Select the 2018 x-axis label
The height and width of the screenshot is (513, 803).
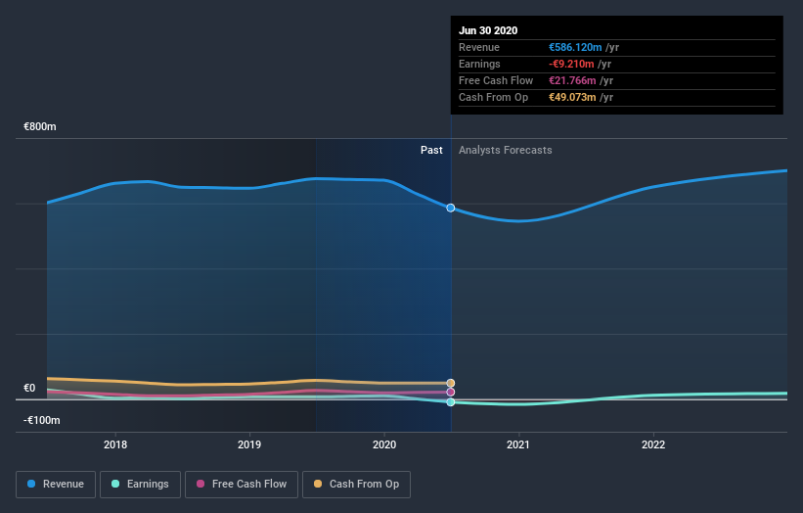[115, 444]
